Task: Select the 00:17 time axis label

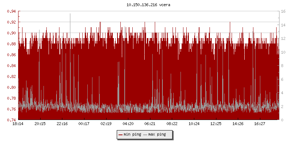Action: point(84,124)
